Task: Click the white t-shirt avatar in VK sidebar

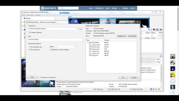Action: point(173,81)
